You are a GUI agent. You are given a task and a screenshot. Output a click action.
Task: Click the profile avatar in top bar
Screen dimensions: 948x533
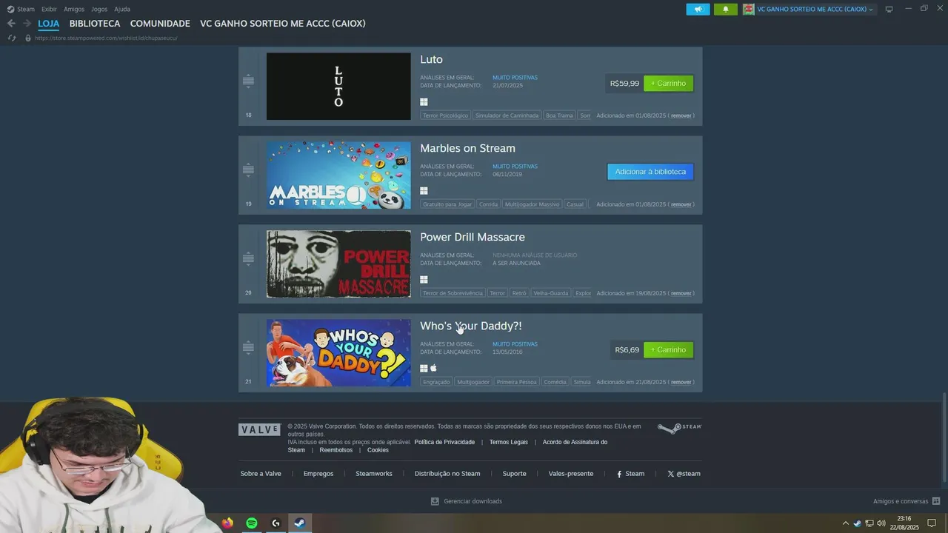pos(749,9)
